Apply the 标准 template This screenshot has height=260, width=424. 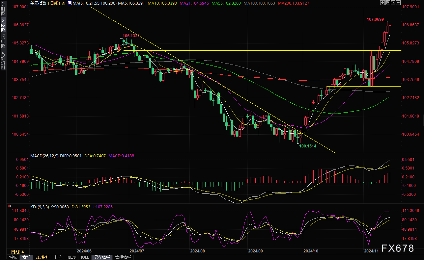pyautogui.click(x=58, y=257)
